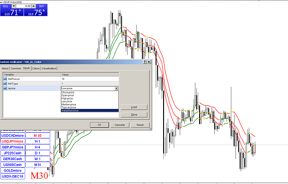Select JP225Cash symbol button
Viewport: 288px width, 184px height.
13,153
